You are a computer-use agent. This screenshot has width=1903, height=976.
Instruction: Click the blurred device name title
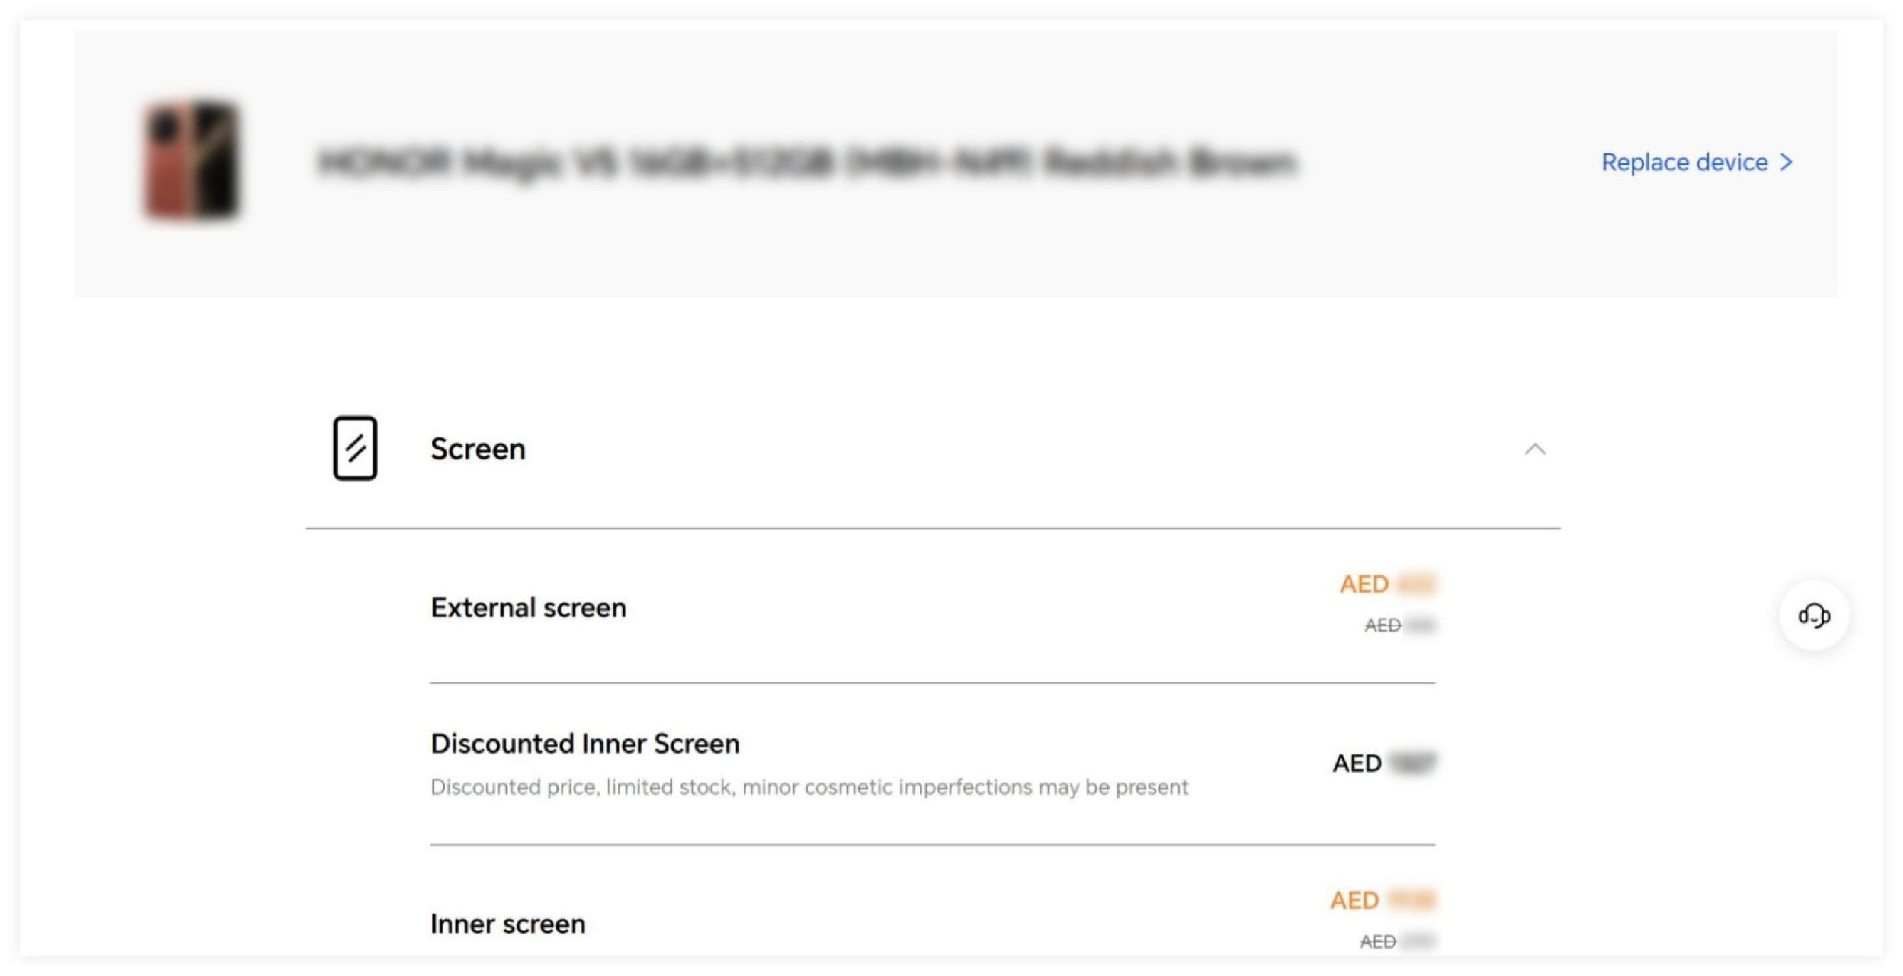pos(806,162)
